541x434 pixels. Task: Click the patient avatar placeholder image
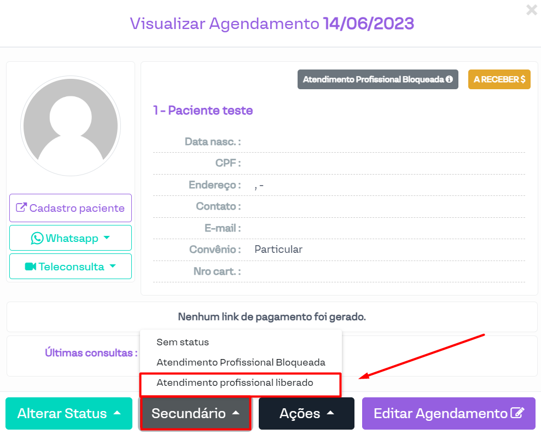(x=69, y=125)
